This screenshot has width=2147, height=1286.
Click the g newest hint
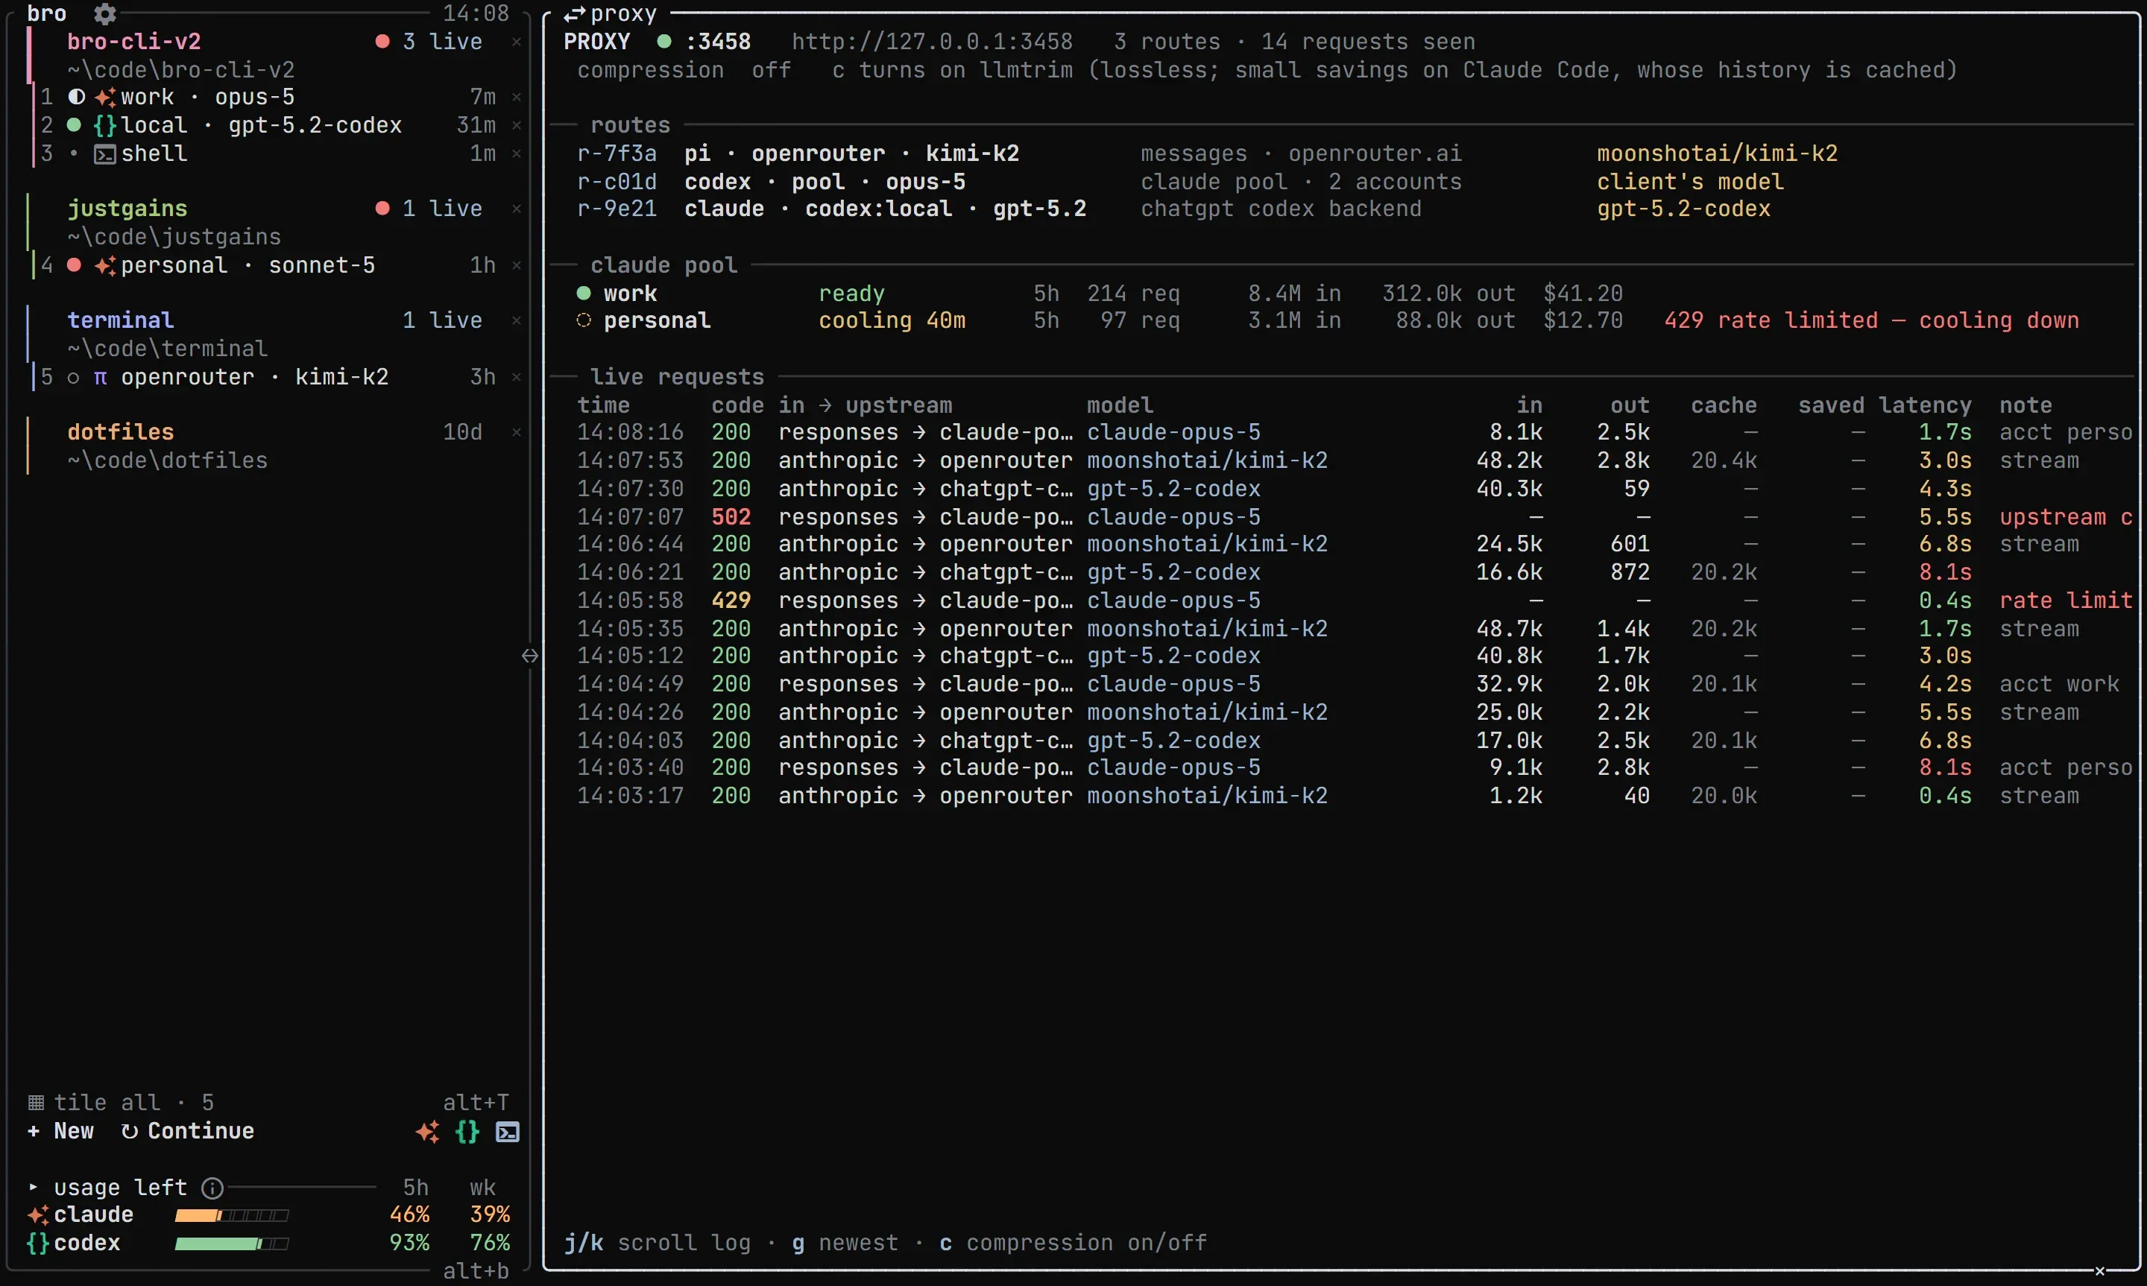[x=845, y=1243]
